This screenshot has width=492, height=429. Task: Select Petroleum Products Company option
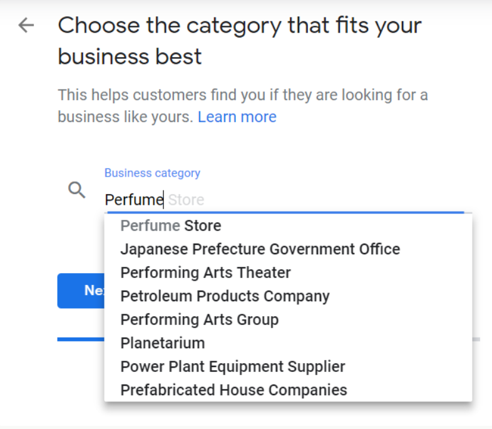point(225,296)
